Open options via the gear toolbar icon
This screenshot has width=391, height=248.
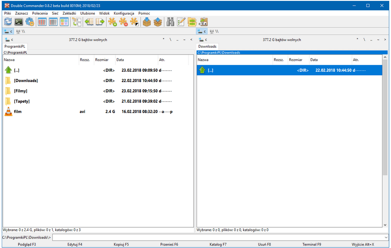30,22
